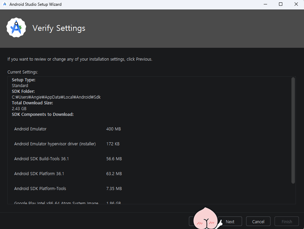Viewport: 304px width, 229px height.
Task: Minimize the Setup Wizard window
Action: click(x=265, y=4)
